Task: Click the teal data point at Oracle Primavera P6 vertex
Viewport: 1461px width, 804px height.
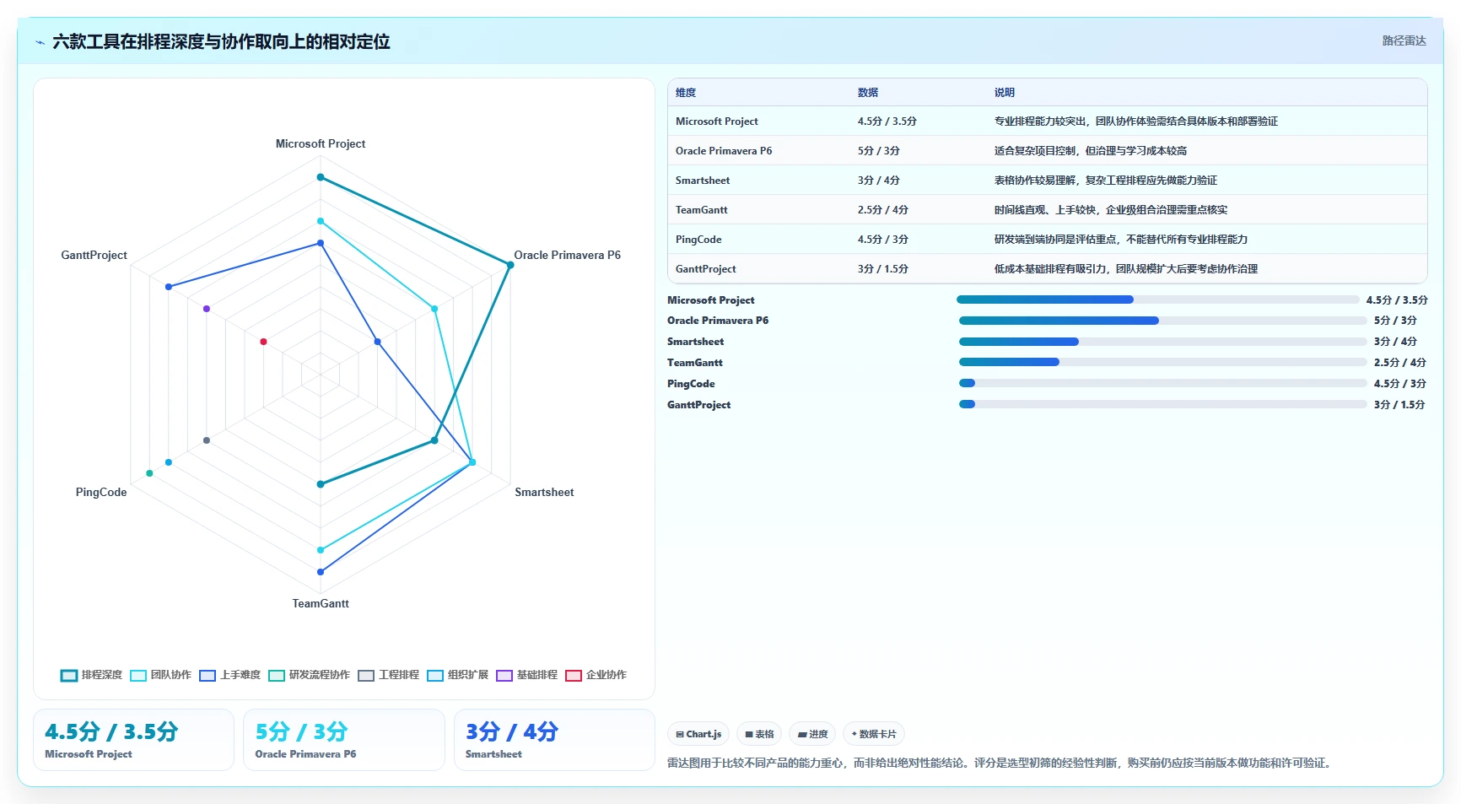Action: click(x=510, y=265)
